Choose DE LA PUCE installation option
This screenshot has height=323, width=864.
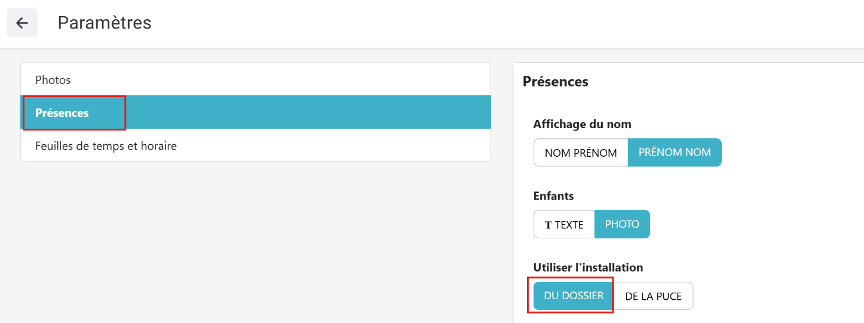653,296
